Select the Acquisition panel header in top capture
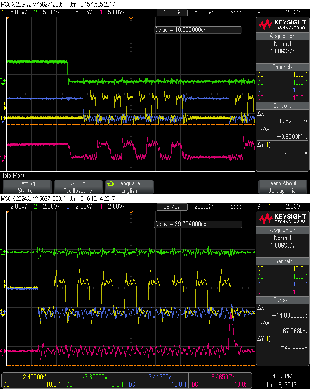This screenshot has height=390, width=310. [282, 36]
